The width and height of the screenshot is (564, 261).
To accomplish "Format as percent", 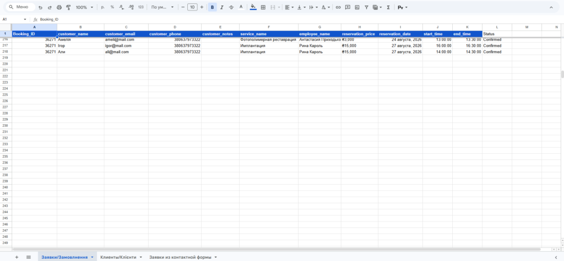I will (112, 7).
